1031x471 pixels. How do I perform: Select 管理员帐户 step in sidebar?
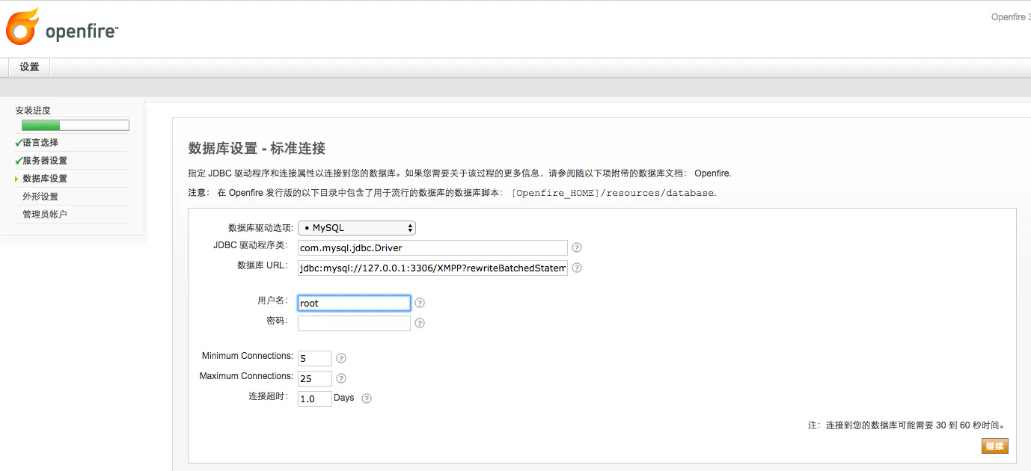45,215
